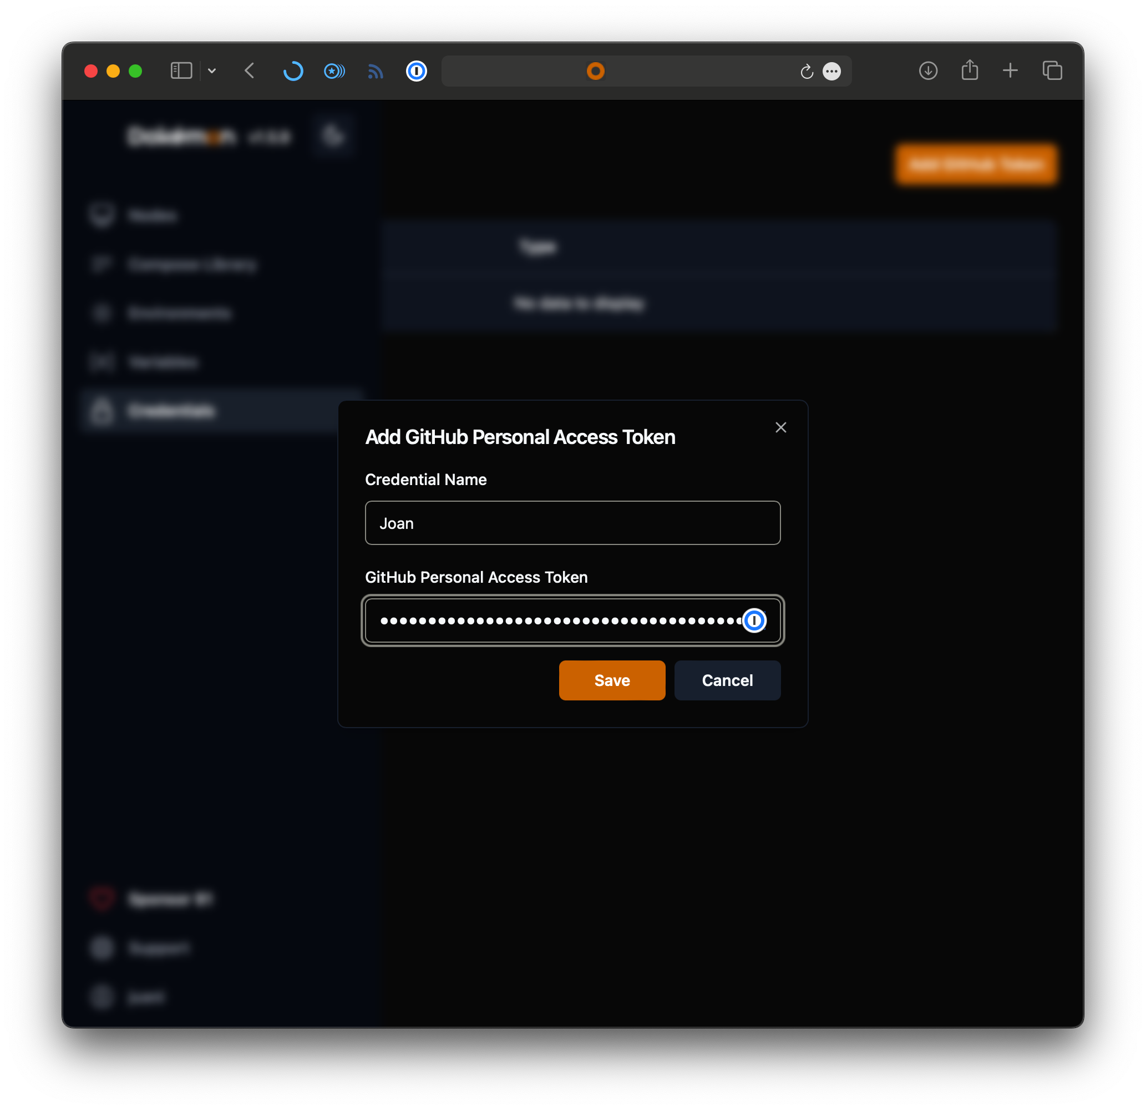Open the sidebar options dropdown chevron

(212, 71)
